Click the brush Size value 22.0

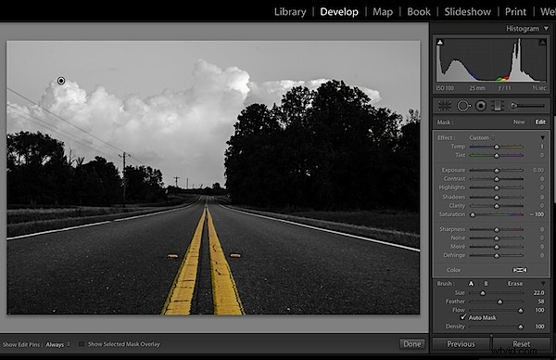pos(538,293)
